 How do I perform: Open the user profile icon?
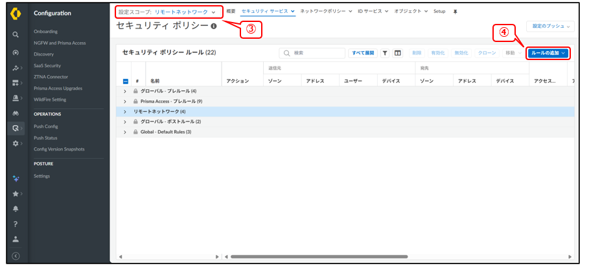click(x=16, y=239)
